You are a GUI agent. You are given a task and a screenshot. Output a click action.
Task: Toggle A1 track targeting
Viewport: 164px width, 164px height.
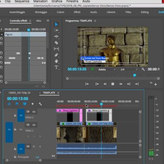21,149
